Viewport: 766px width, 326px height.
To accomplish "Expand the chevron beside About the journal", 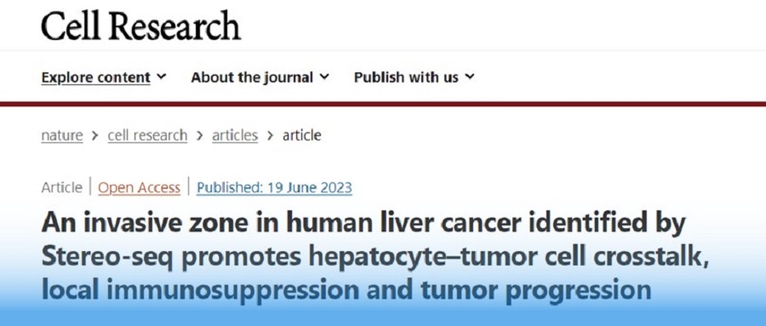I will (325, 77).
